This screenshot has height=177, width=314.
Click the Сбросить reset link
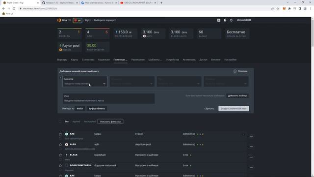click(209, 109)
